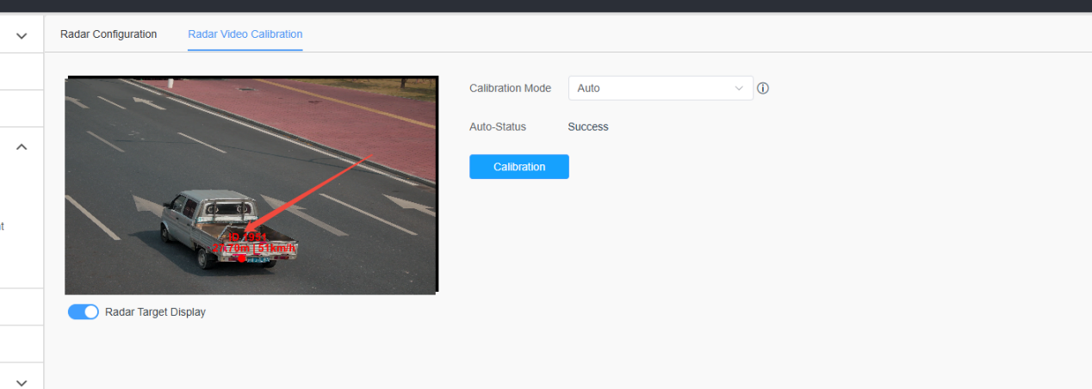1092x389 pixels.
Task: Disable the Radar Target Display switch
Action: coord(84,312)
